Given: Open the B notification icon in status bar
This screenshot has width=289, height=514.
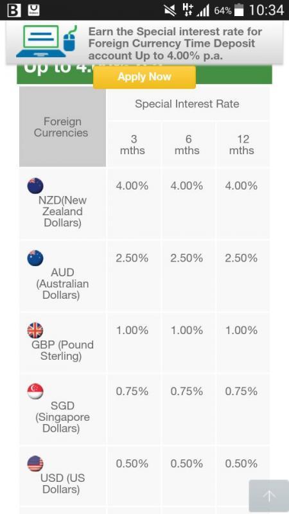Looking at the screenshot, I should pyautogui.click(x=13, y=10).
